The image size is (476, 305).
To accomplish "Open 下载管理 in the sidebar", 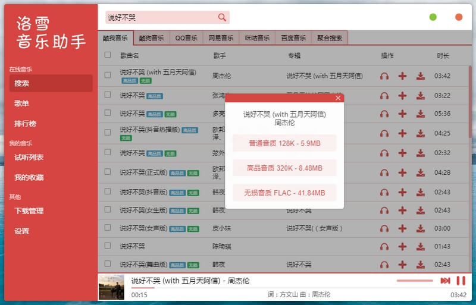I will [29, 211].
